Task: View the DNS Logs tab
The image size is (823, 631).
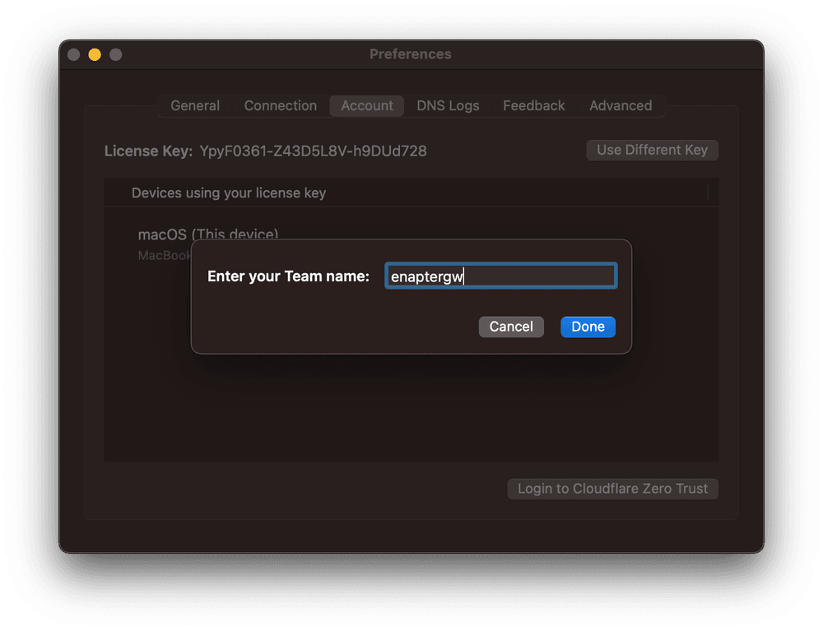Action: tap(448, 105)
